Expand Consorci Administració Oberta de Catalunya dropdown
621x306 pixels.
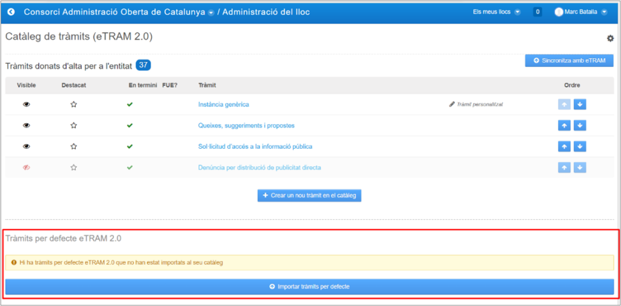211,13
